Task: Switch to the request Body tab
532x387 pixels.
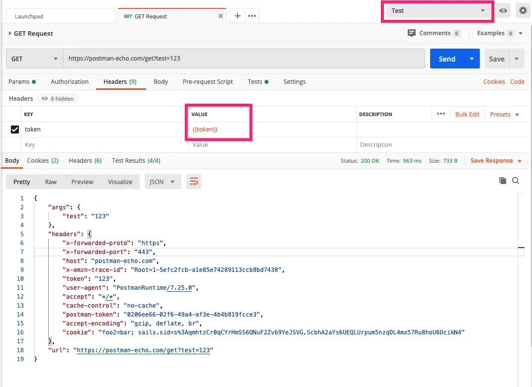Action: (161, 81)
